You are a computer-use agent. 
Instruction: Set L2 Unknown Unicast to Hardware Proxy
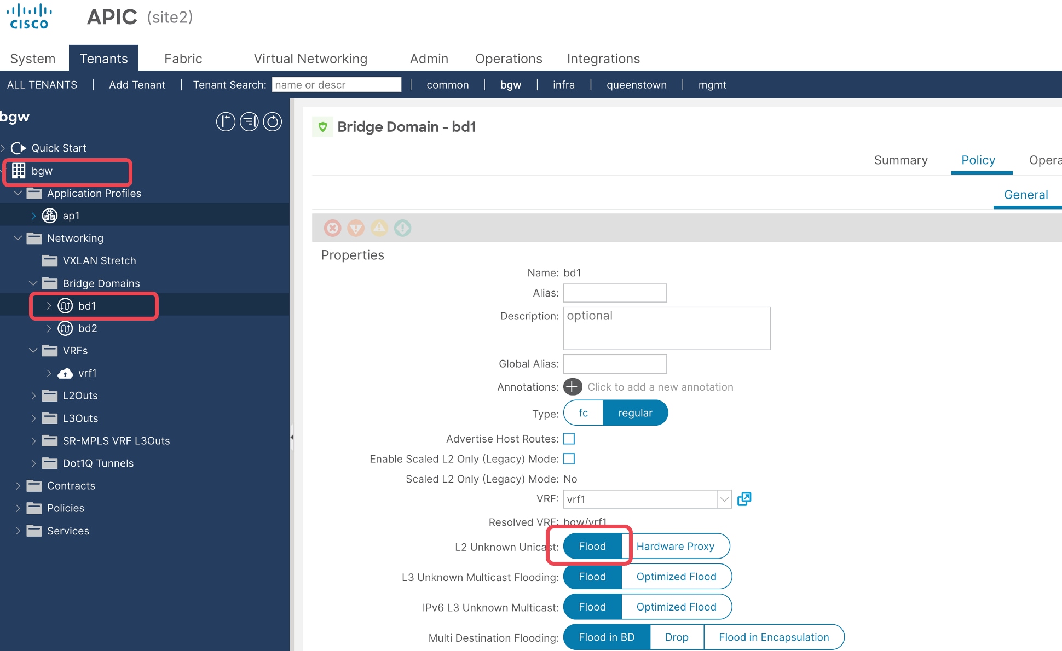click(675, 547)
